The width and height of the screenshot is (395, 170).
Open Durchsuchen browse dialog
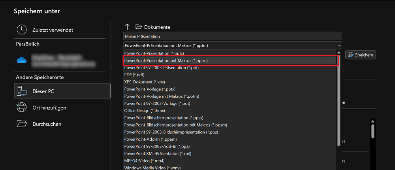point(62,124)
